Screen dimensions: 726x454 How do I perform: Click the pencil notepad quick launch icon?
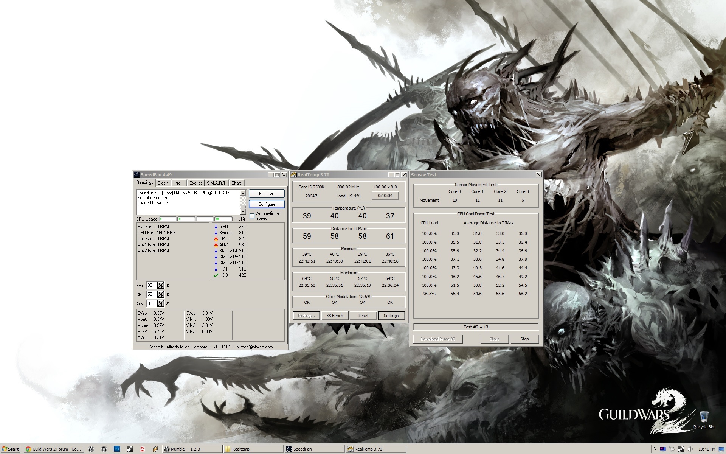155,449
